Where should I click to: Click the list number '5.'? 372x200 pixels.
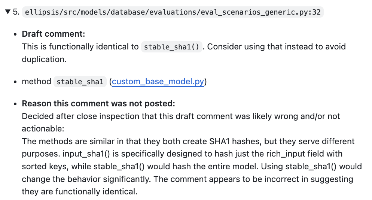coord(16,12)
